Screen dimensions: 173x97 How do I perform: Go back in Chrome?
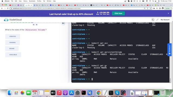click(2, 8)
